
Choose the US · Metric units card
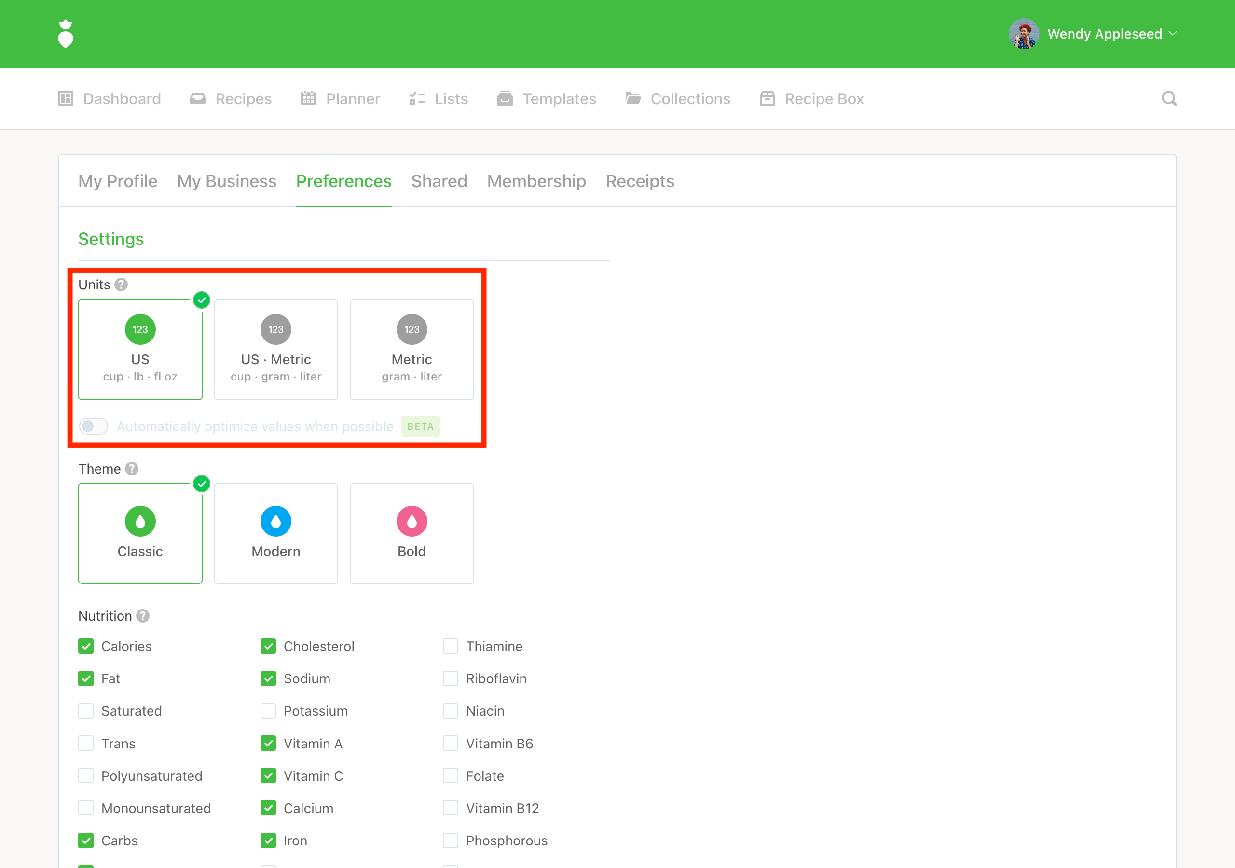(x=276, y=350)
